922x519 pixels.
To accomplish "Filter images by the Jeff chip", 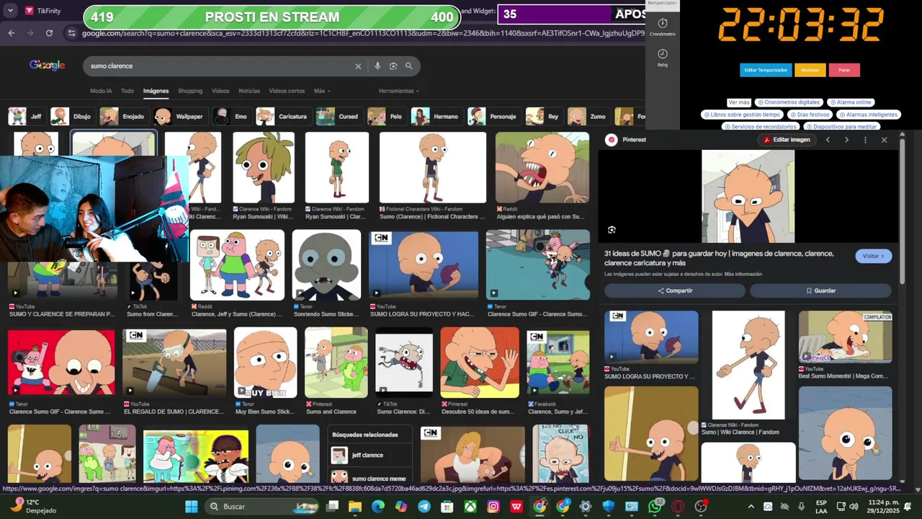I will 26,116.
